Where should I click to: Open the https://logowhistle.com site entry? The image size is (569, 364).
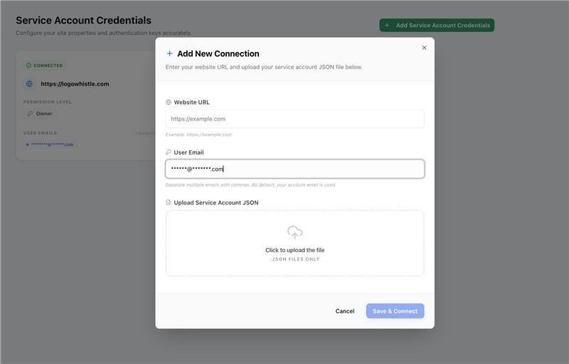[75, 84]
